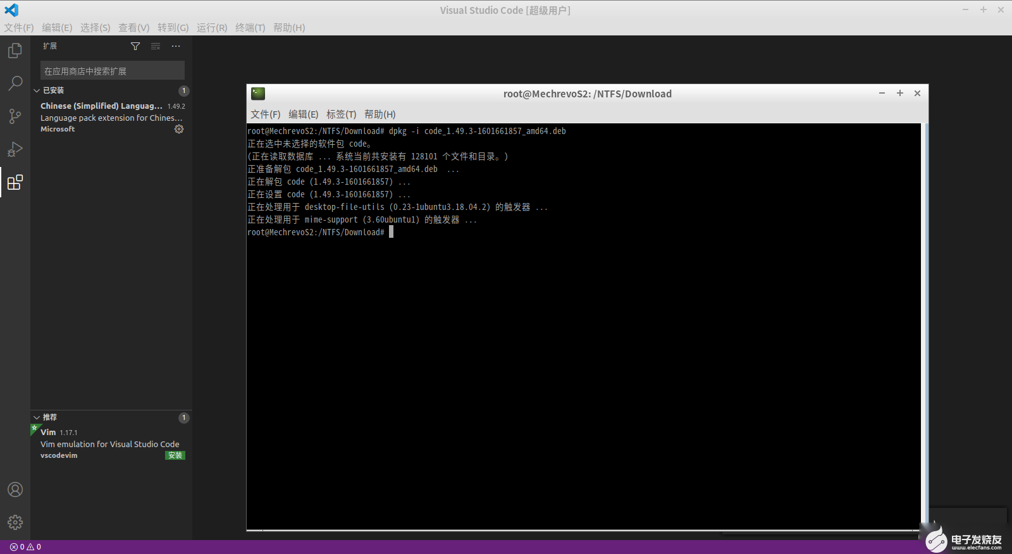Click vscodevim publisher name
The width and height of the screenshot is (1012, 554).
59,455
